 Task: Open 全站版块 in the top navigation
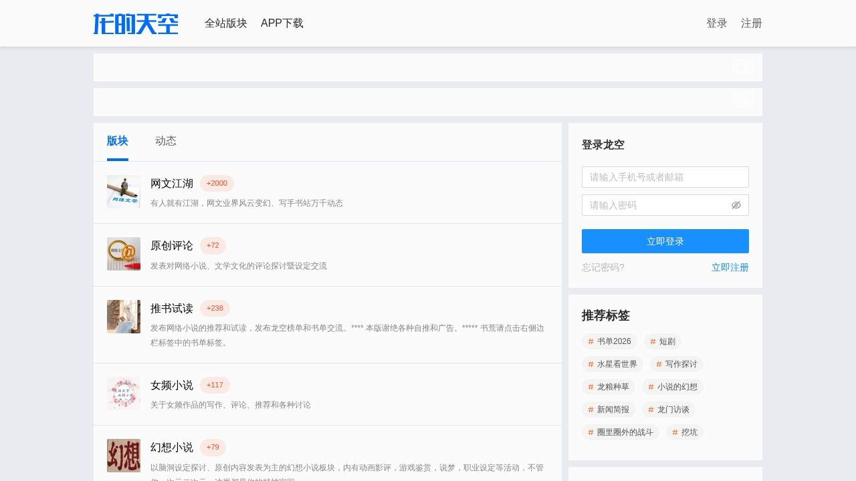(x=226, y=23)
